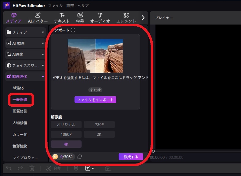Expand the フェイススワ... dropdown arrow
Viewport: 241px width, 176px height.
pyautogui.click(x=43, y=65)
